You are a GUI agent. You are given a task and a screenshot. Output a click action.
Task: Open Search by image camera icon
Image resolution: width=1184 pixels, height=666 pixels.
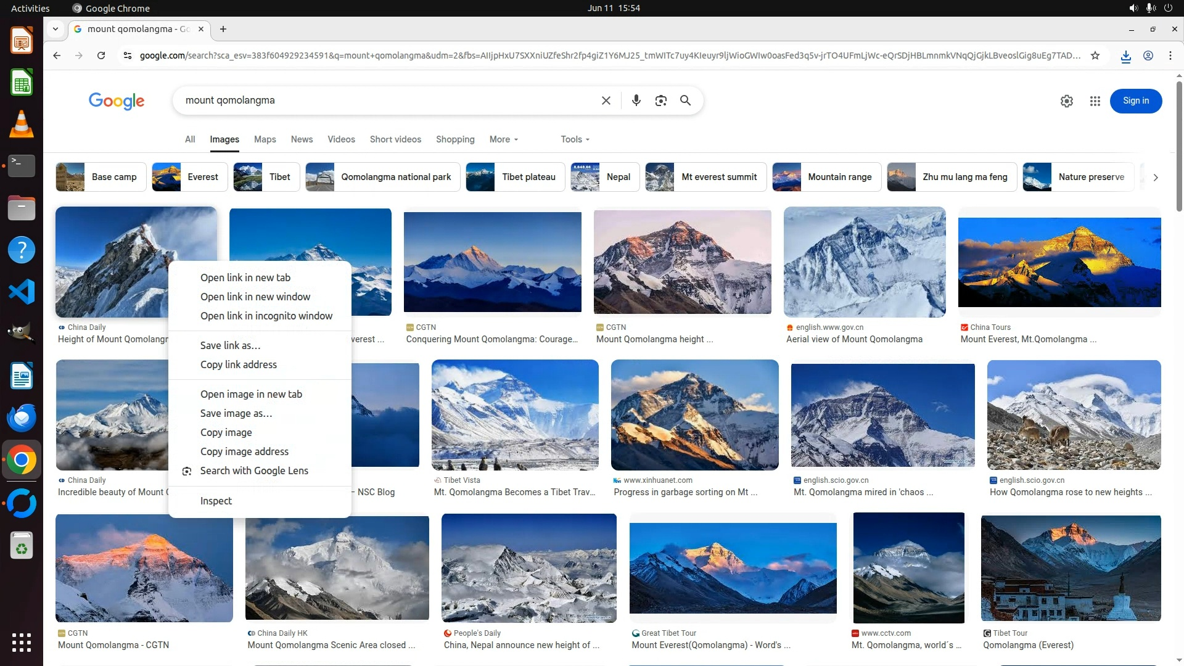[660, 101]
